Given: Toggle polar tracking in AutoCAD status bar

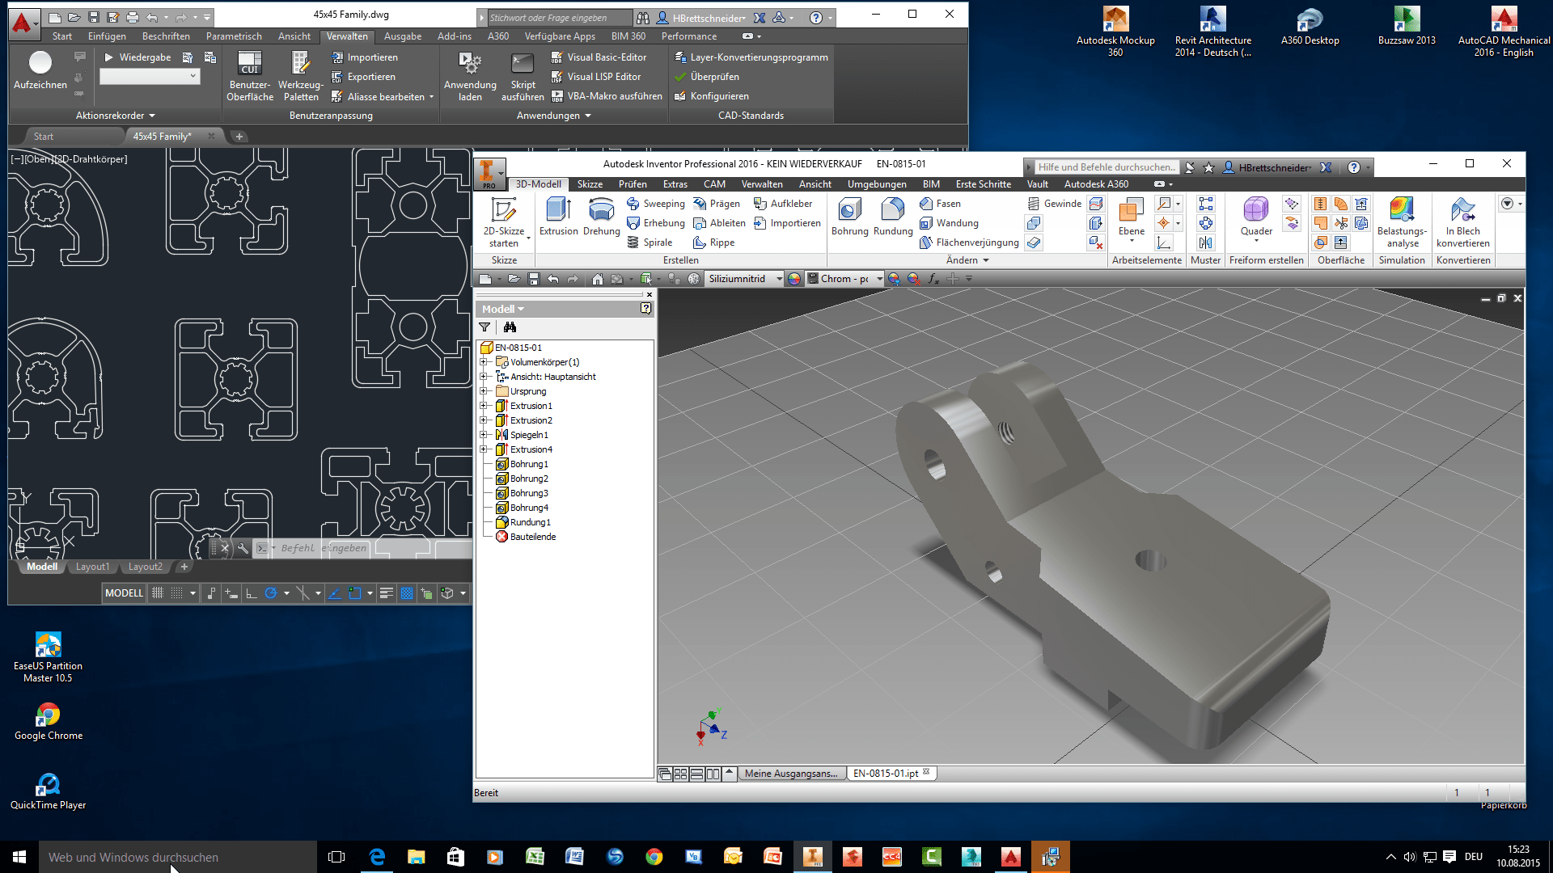Looking at the screenshot, I should (x=271, y=593).
